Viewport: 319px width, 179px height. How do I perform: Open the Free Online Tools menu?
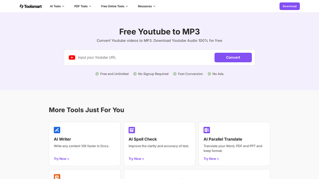(115, 6)
